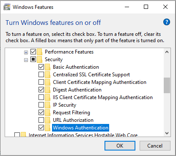The height and width of the screenshot is (156, 176).
Task: Click the Cancel button
Action: (155, 146)
